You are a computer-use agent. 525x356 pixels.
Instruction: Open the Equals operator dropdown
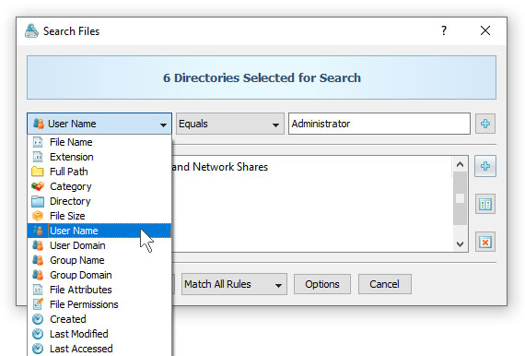coord(230,124)
